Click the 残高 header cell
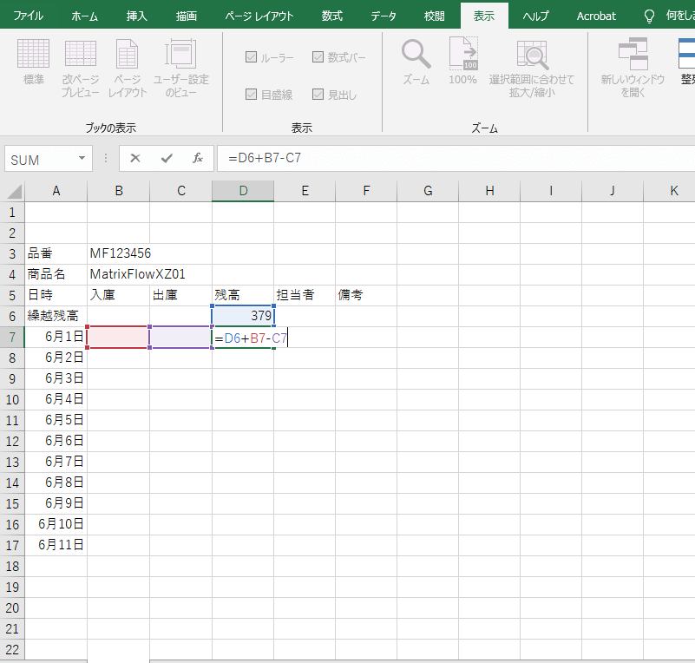Viewport: 695px width, 663px height. [243, 295]
